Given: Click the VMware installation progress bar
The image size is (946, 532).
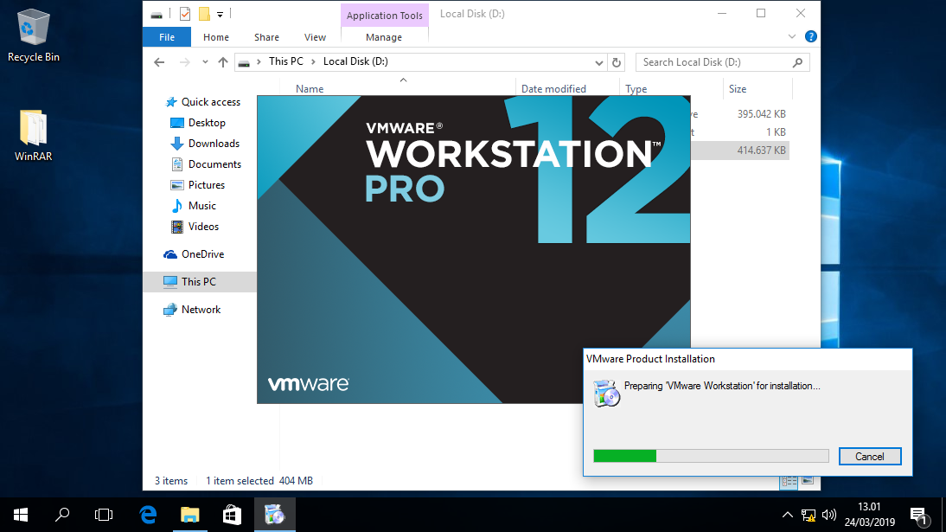Looking at the screenshot, I should click(x=711, y=456).
